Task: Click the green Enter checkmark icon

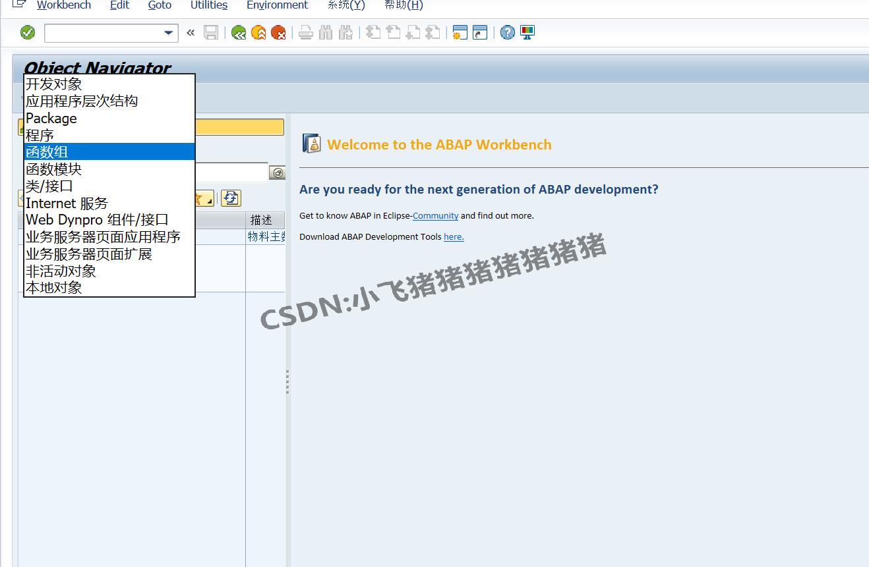Action: pos(28,32)
